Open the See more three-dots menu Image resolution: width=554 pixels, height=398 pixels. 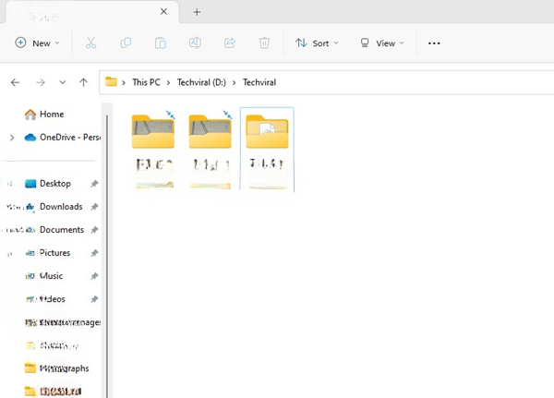(x=434, y=43)
